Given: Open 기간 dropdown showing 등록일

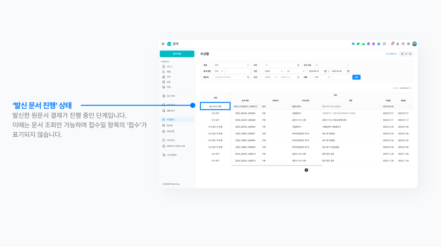Looking at the screenshot, I should (x=273, y=71).
